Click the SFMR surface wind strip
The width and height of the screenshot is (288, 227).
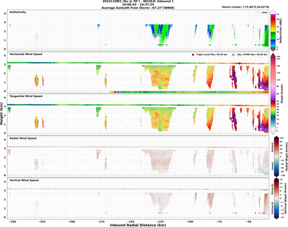190,92
